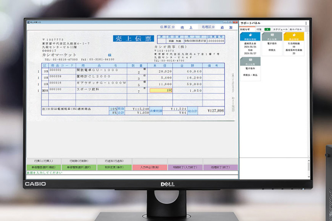The image size is (332, 221).
Task: Open the yellow 商品情報 card icon
Action: pos(294,36)
